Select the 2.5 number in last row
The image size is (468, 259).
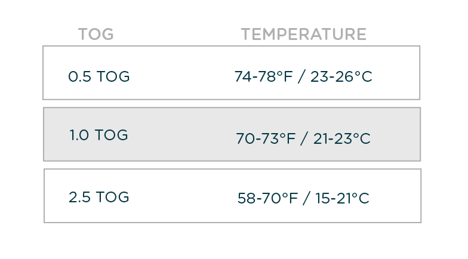click(x=80, y=198)
